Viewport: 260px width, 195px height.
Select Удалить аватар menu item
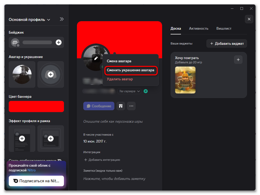pyautogui.click(x=120, y=79)
